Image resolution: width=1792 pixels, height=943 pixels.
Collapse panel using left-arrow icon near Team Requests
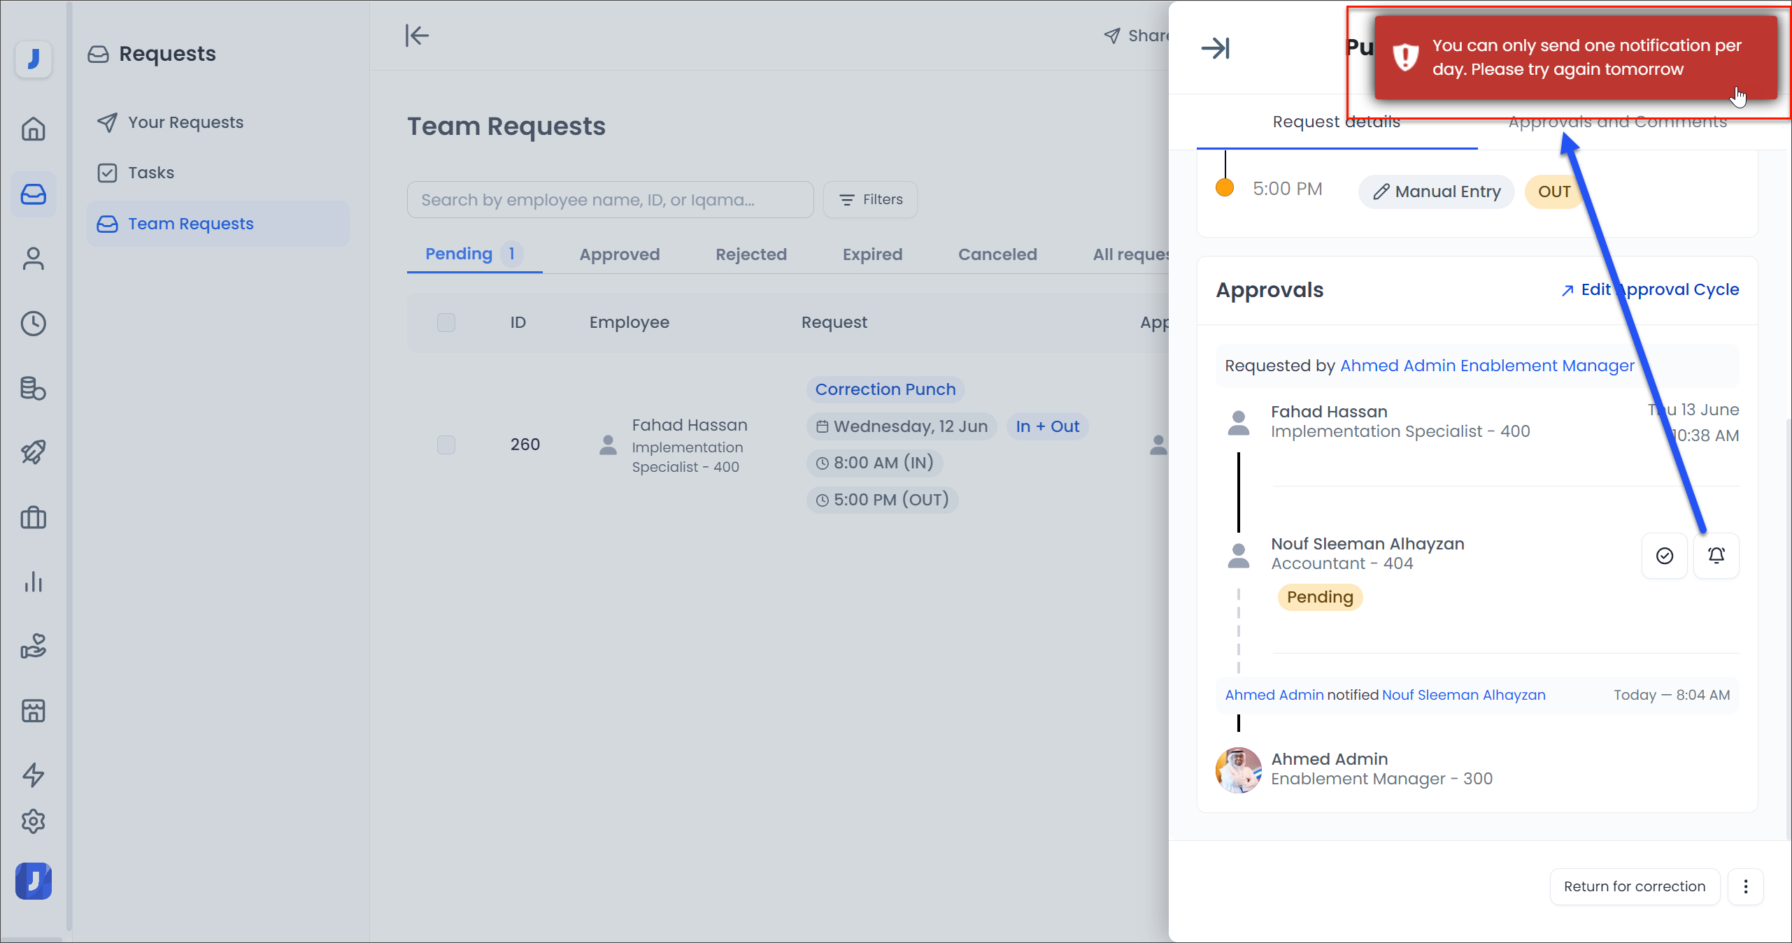417,35
